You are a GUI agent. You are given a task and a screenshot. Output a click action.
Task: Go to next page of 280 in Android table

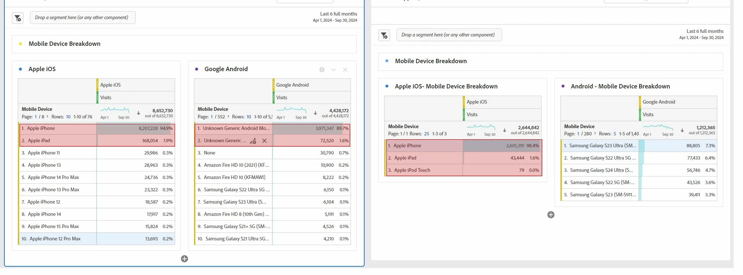(595, 134)
